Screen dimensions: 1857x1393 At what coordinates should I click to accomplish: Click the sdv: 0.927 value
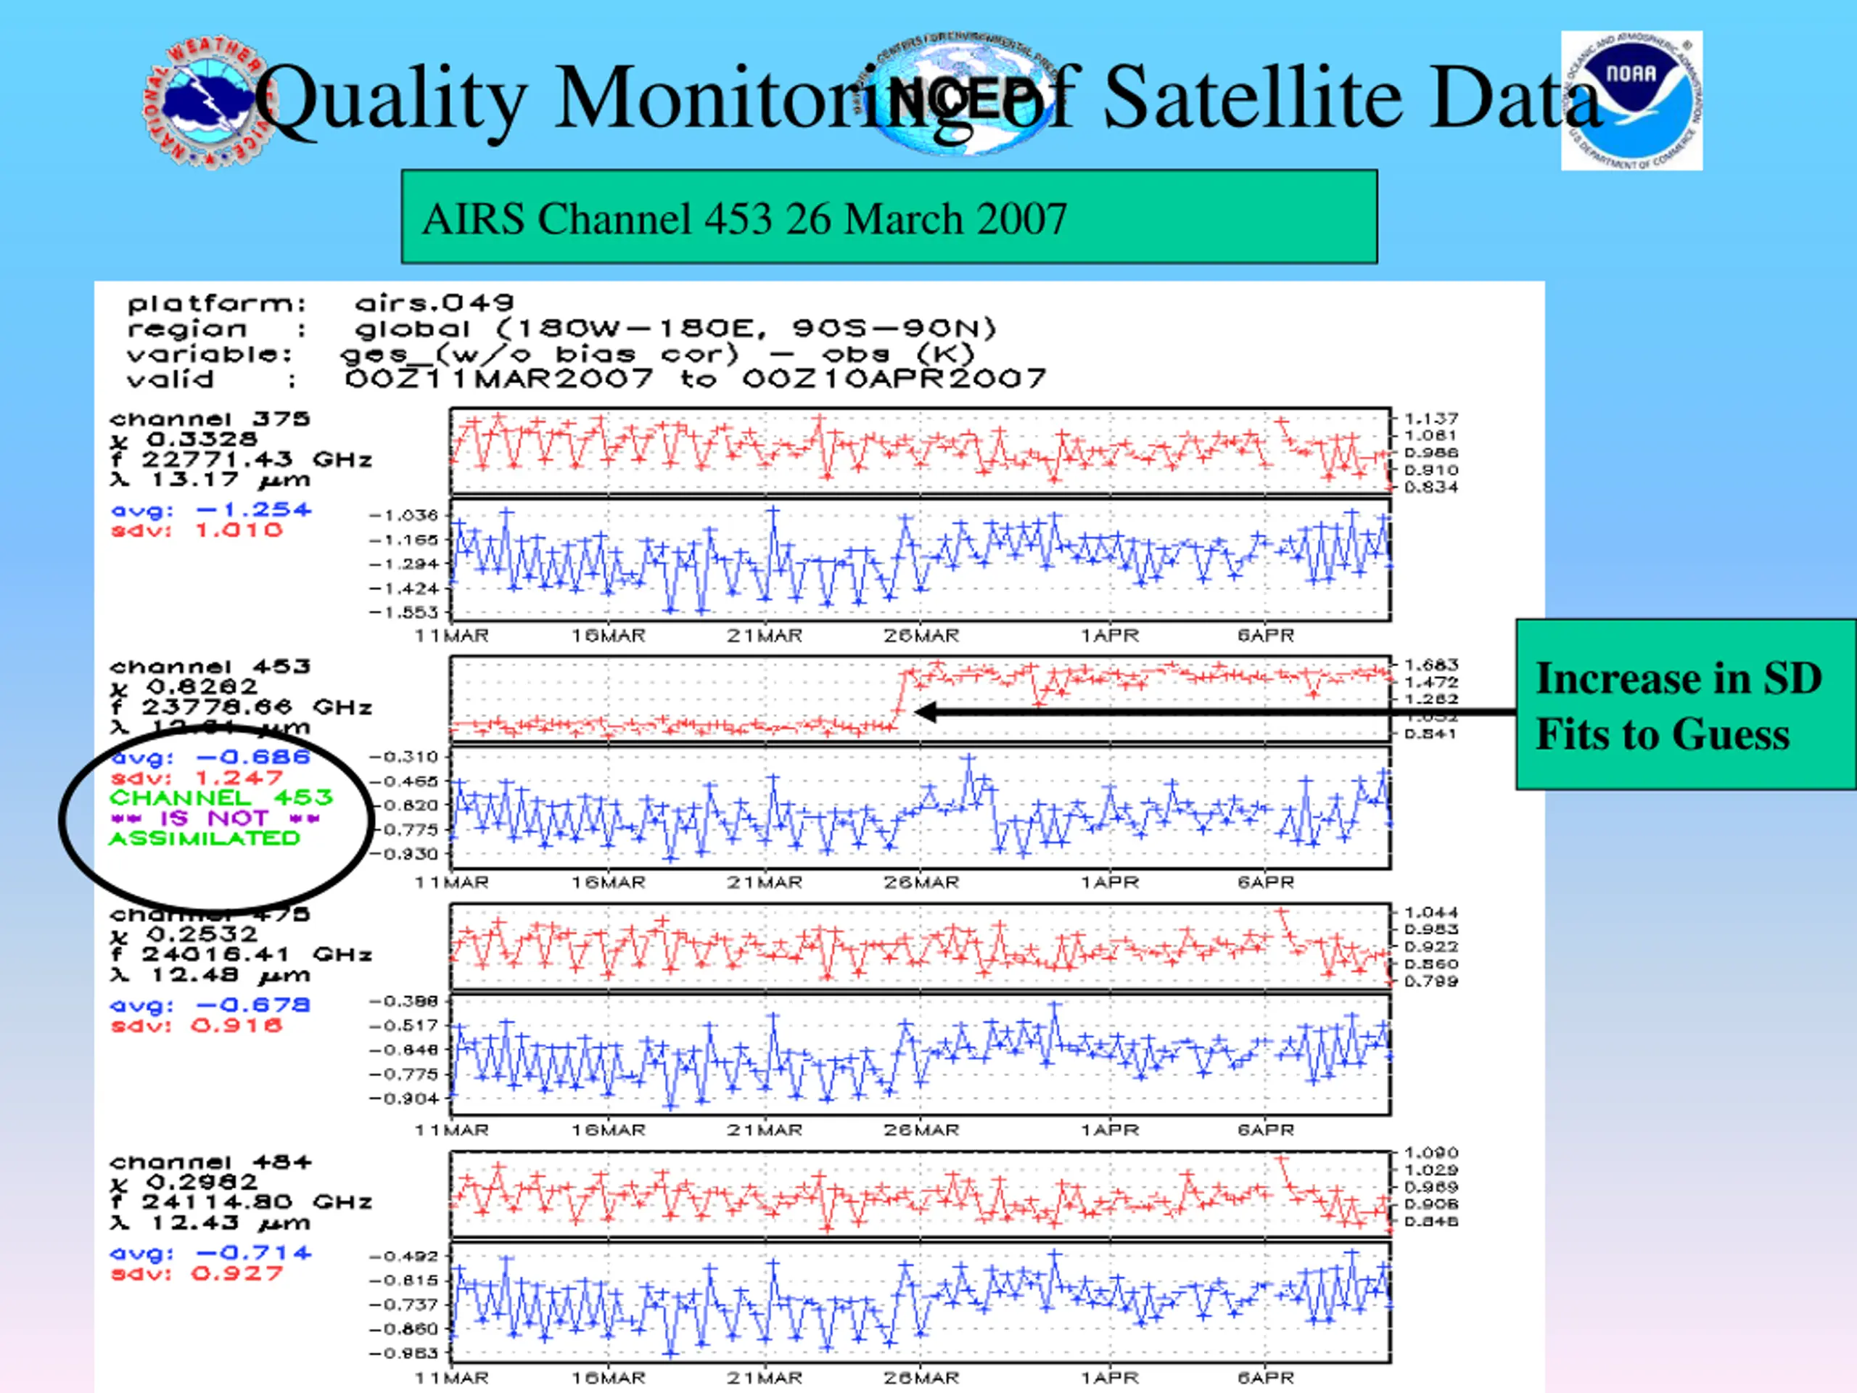[197, 1273]
